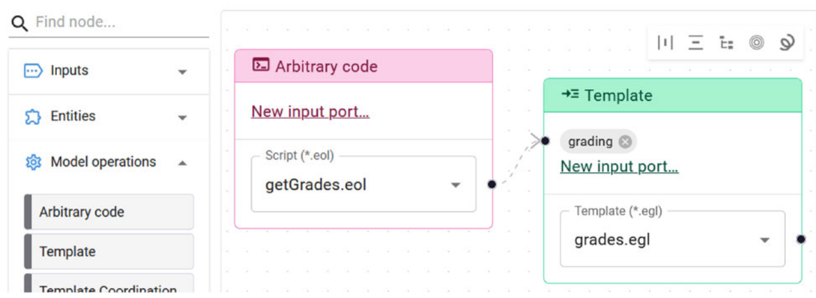Screen dimensions: 816x298
Task: Collapse the Model operations section
Action: [x=182, y=162]
